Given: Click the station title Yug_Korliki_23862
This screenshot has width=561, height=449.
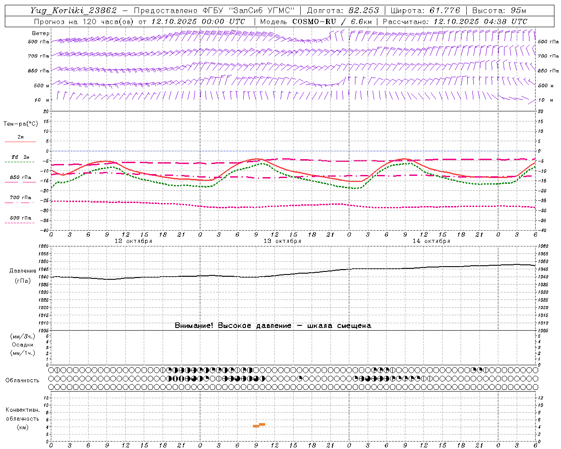Looking at the screenshot, I should coord(73,11).
